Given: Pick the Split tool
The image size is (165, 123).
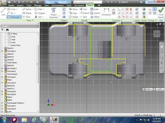Looking at the screenshot, I should pos(83,17).
